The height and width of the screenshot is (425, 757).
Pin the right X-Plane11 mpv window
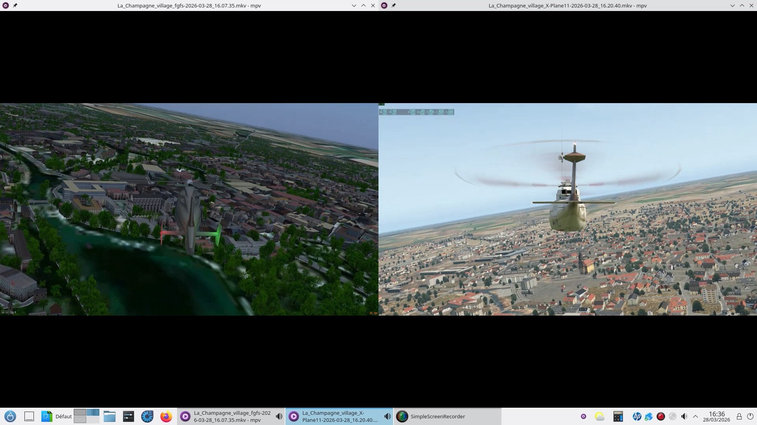393,6
